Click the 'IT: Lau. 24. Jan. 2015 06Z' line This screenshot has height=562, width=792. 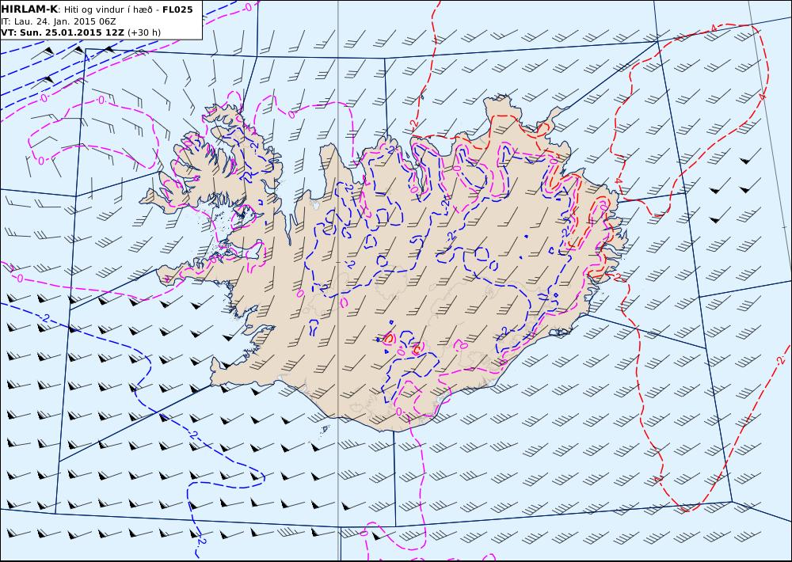pyautogui.click(x=59, y=21)
